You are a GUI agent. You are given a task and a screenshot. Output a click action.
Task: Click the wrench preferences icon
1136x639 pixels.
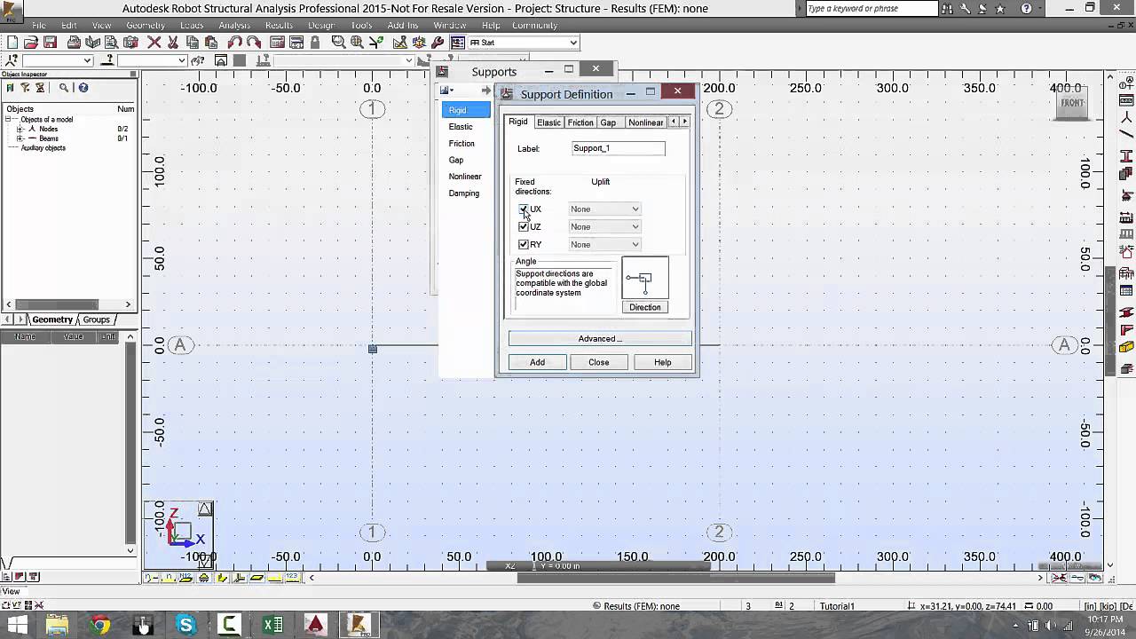pos(438,43)
